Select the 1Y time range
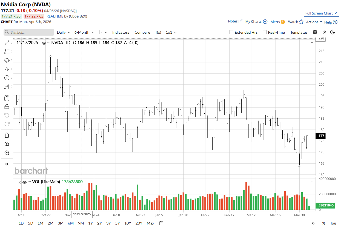Screen dimensions: 341x230 [x=90, y=223]
